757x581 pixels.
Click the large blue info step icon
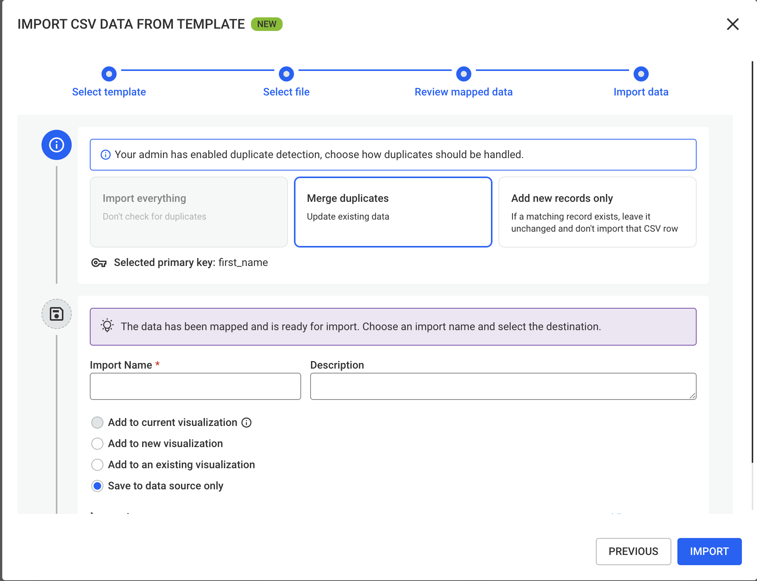[x=57, y=145]
